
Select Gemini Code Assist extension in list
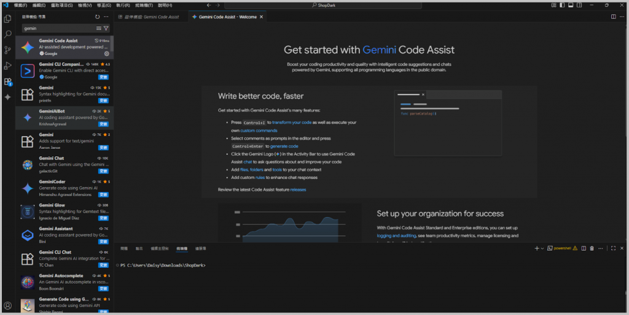tap(64, 47)
